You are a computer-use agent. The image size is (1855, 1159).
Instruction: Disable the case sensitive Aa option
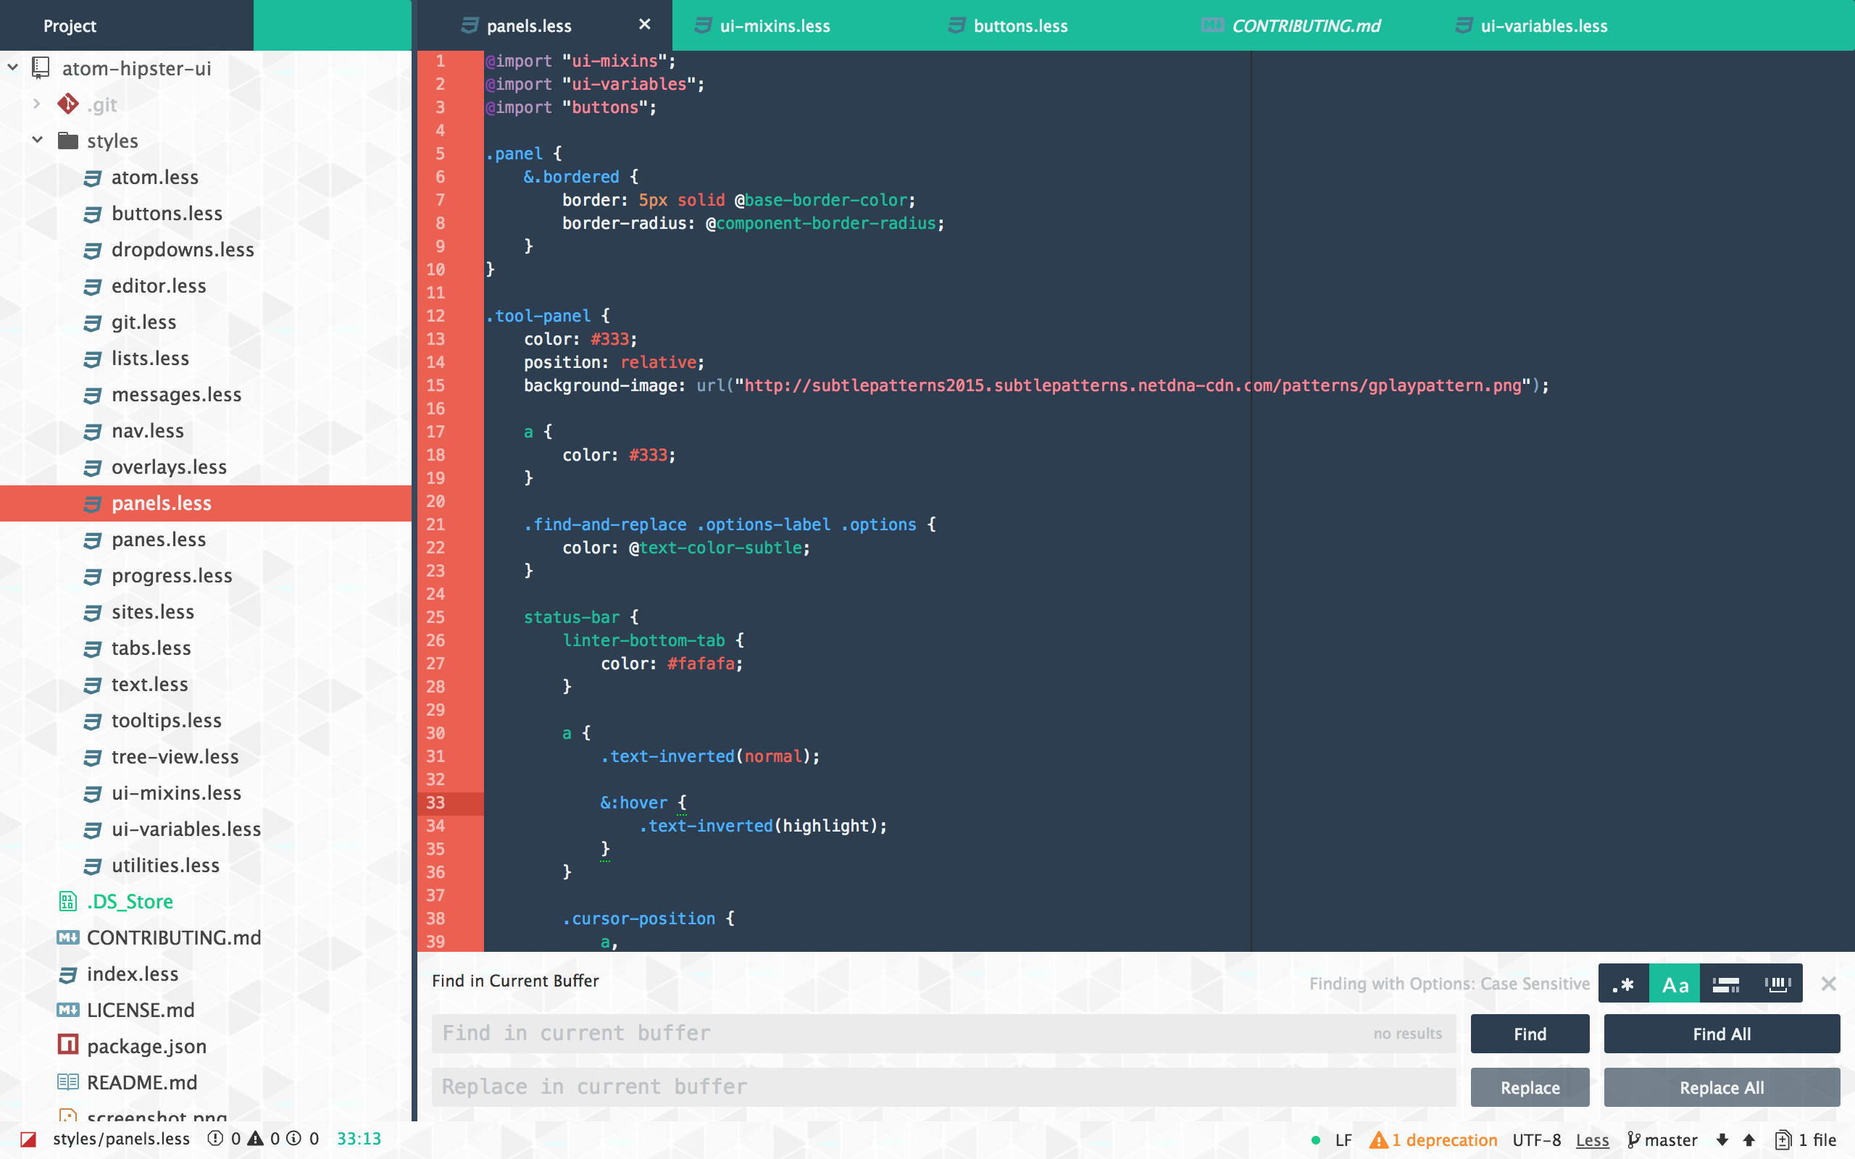point(1674,984)
